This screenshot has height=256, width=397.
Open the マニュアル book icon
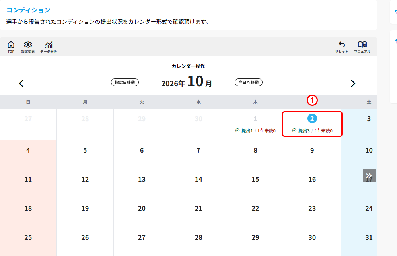point(362,47)
